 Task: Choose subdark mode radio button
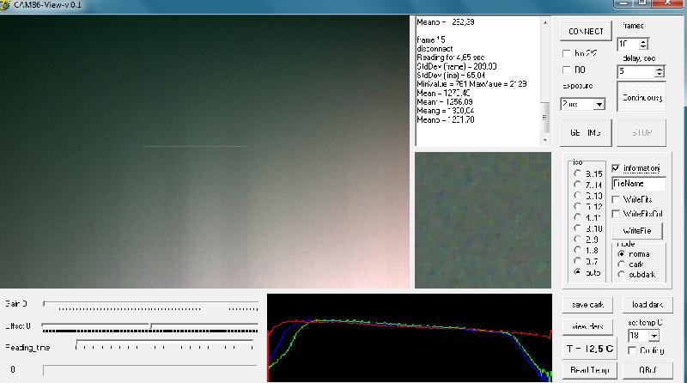[x=621, y=274]
